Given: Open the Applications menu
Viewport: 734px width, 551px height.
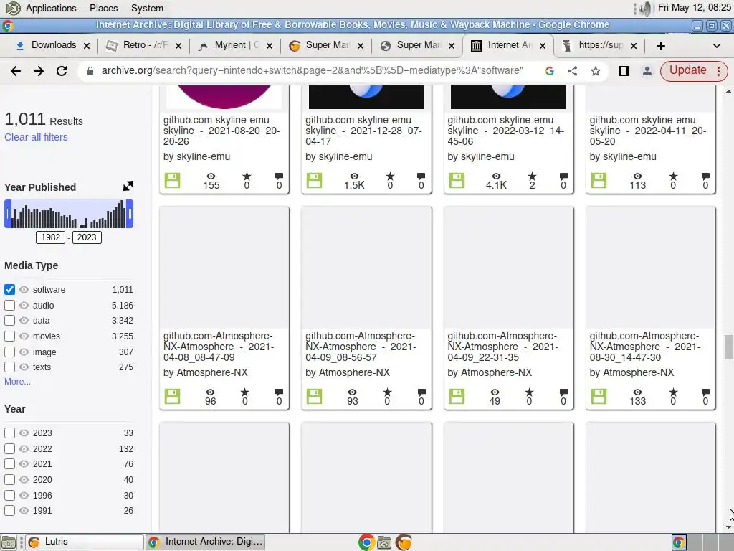Looking at the screenshot, I should (x=51, y=9).
